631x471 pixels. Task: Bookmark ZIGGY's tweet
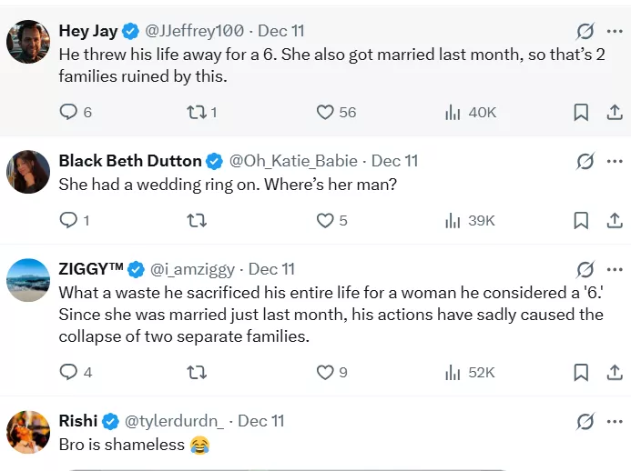click(x=581, y=372)
